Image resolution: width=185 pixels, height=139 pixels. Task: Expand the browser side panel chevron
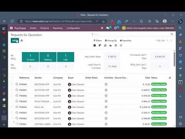point(14,122)
